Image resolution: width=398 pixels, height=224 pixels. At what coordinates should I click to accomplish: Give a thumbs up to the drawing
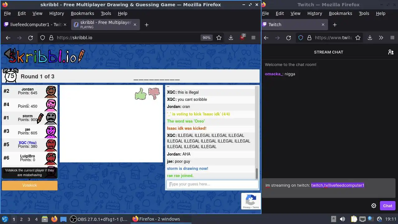[141, 94]
